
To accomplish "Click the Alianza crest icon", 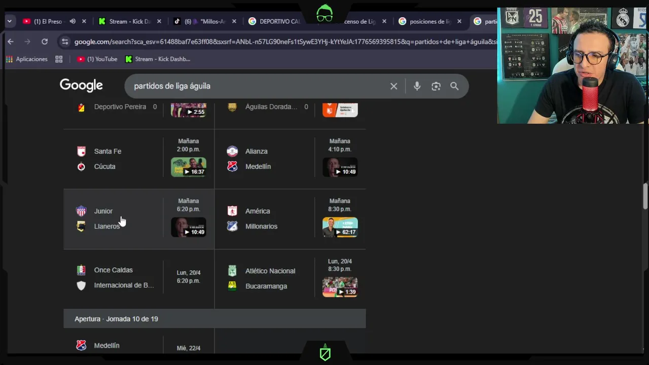I will click(232, 151).
